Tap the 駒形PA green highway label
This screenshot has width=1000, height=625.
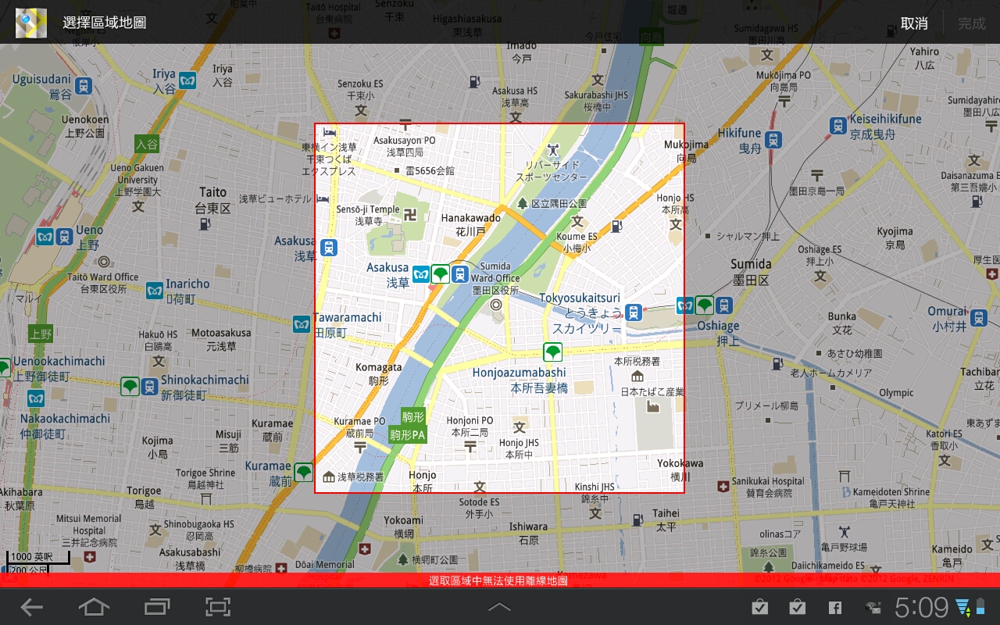tap(408, 434)
